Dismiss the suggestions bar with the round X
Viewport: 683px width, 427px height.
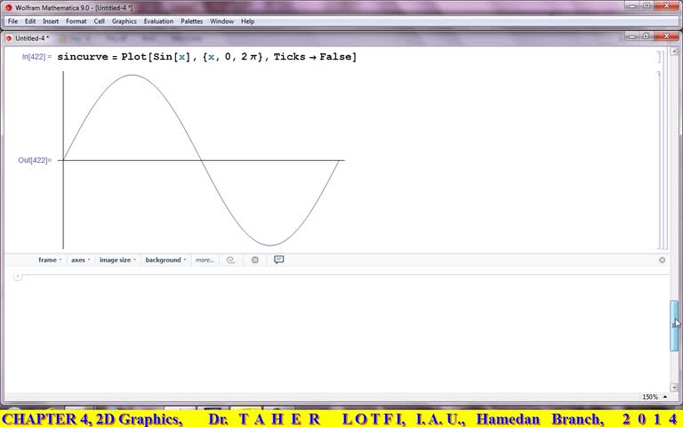click(x=662, y=260)
